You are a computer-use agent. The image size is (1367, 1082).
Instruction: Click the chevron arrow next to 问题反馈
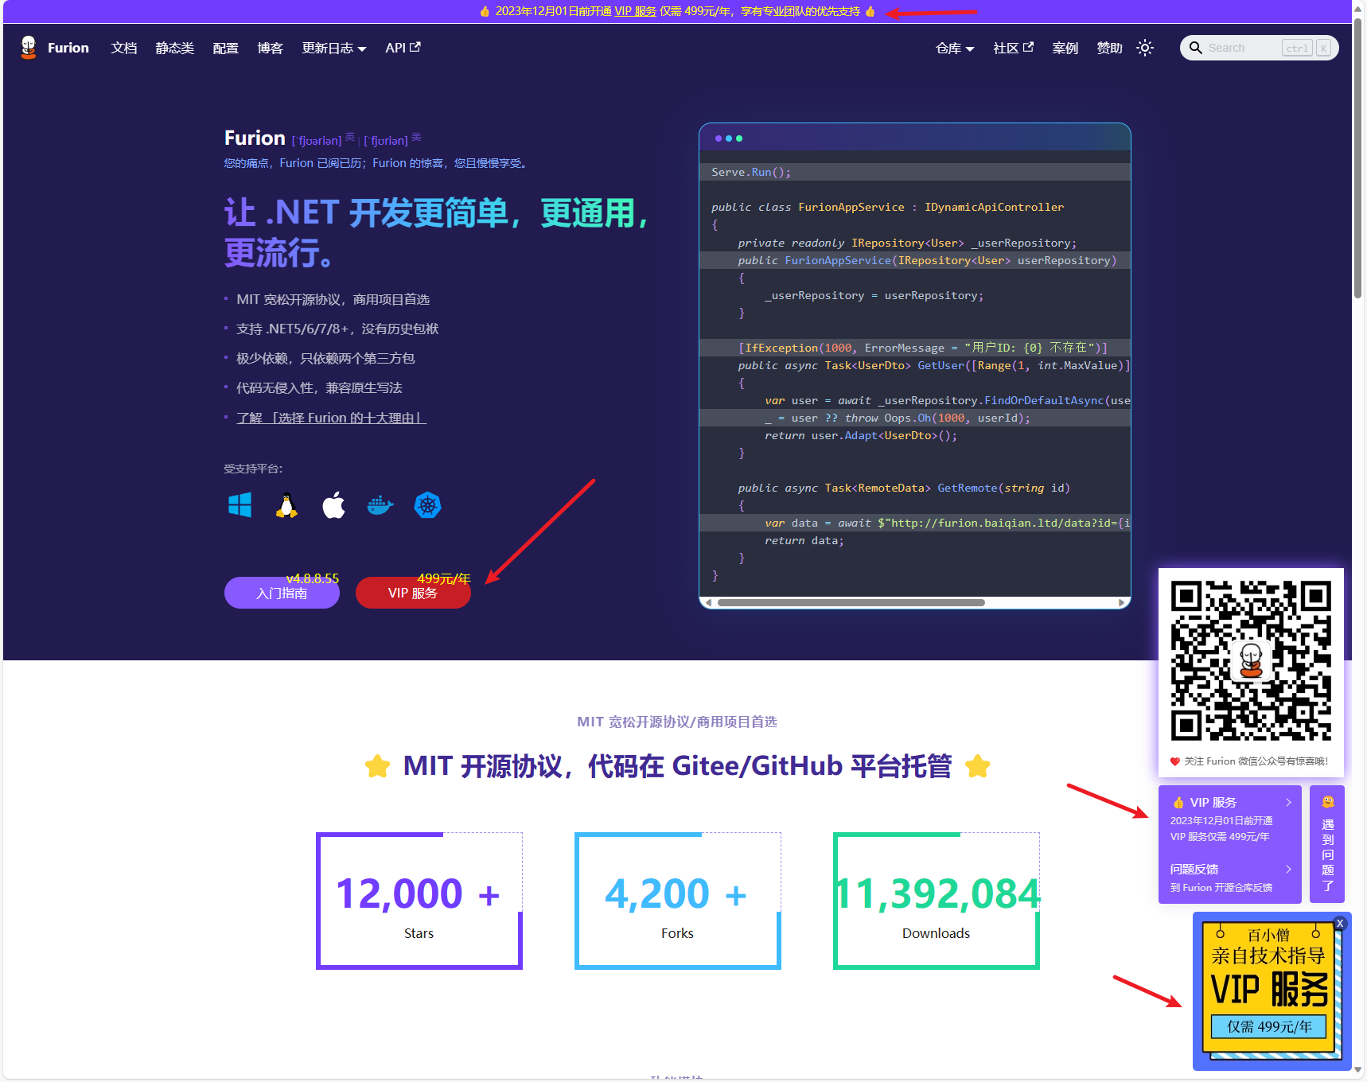click(1289, 869)
